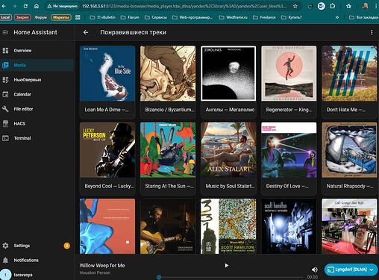Click the volume speaker icon in player bar
The height and width of the screenshot is (280, 379).
pyautogui.click(x=315, y=270)
